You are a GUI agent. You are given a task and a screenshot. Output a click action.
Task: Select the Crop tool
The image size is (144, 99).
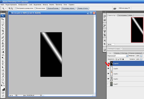[3, 31]
